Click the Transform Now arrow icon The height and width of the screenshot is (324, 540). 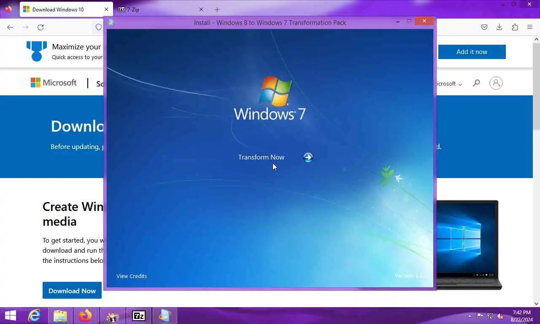pos(308,157)
